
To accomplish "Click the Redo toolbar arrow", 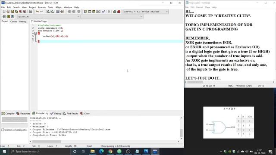I will (41, 12).
